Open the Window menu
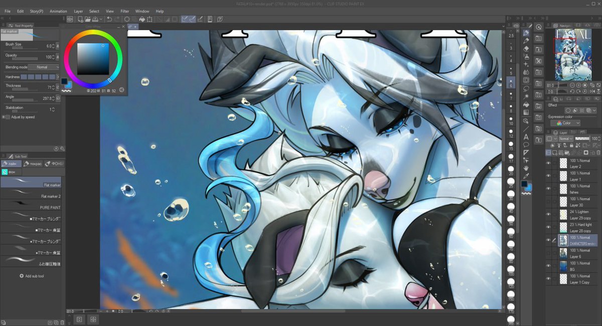 coord(142,11)
